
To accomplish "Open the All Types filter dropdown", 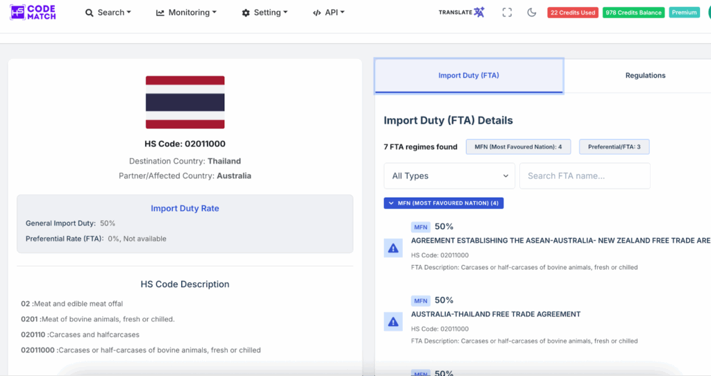I will pos(449,176).
